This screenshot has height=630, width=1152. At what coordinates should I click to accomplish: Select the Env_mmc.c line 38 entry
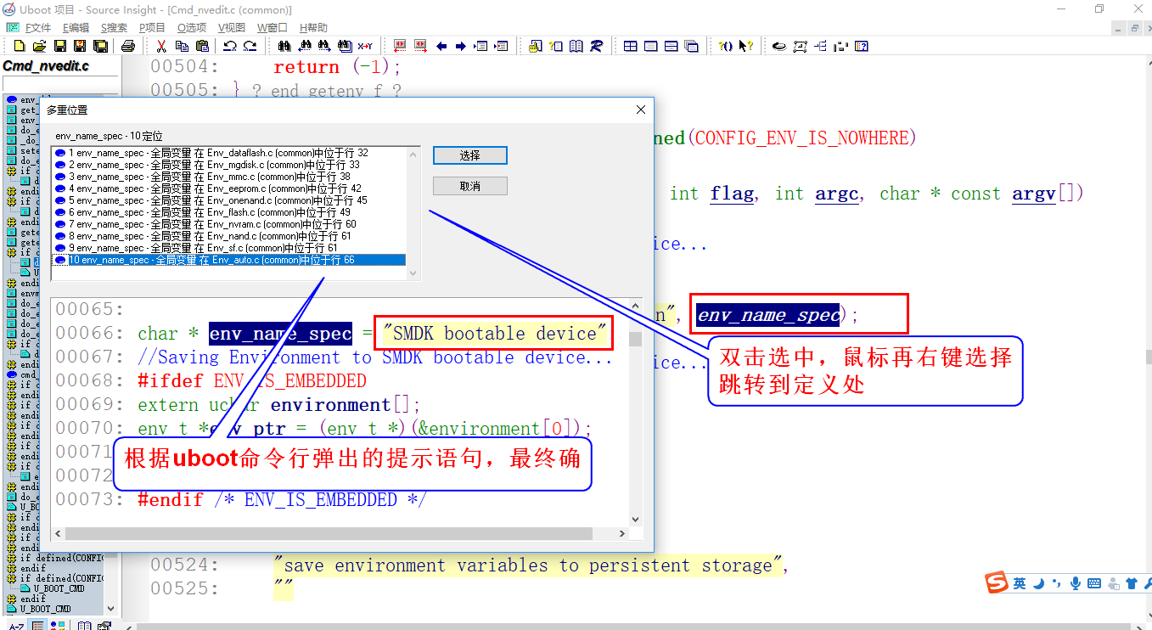pyautogui.click(x=229, y=177)
